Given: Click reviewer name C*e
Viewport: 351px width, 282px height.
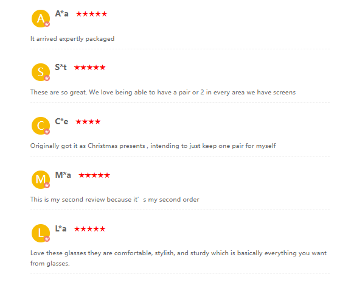Looking at the screenshot, I should pyautogui.click(x=61, y=121).
